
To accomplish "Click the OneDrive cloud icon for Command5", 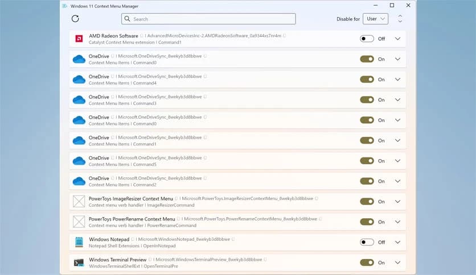I will [x=79, y=161].
